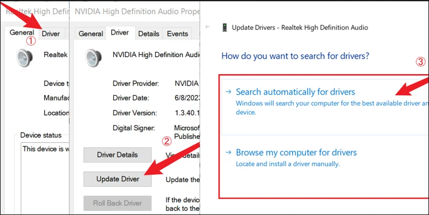
Task: Click the red circled number 3 annotation
Action: click(x=420, y=61)
